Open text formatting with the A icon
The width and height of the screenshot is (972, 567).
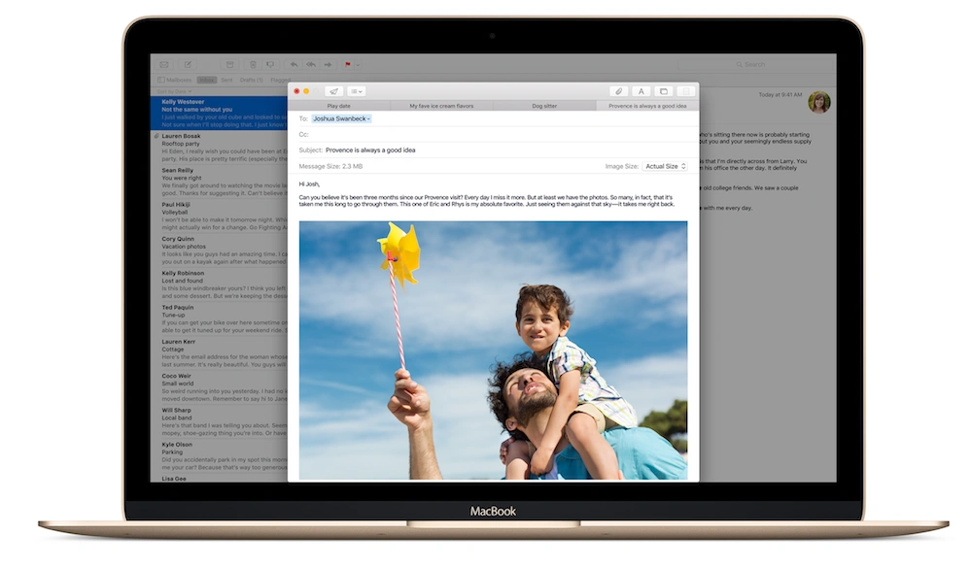(x=641, y=89)
